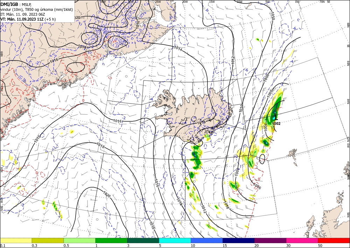Select the 1002 low-pressure label
Screen dimensions: 350x248
click(x=276, y=123)
